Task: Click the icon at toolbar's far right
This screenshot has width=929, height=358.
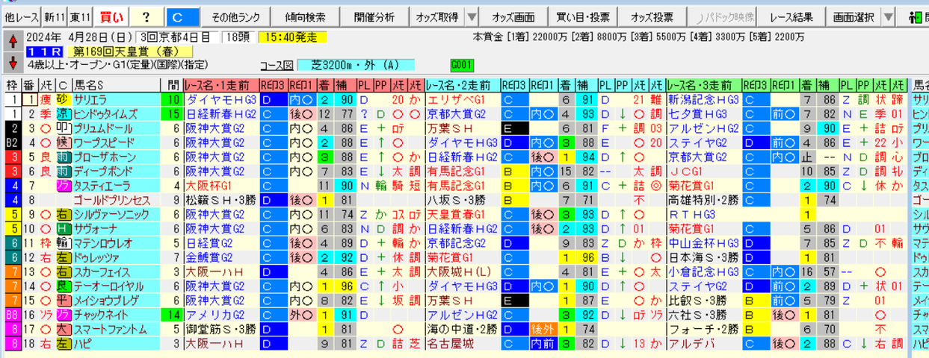Action: (x=915, y=17)
